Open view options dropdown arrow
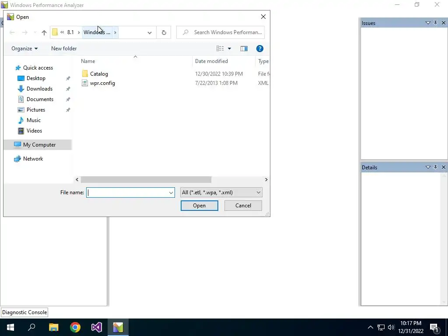Viewport: 448px width, 336px height. click(x=229, y=49)
